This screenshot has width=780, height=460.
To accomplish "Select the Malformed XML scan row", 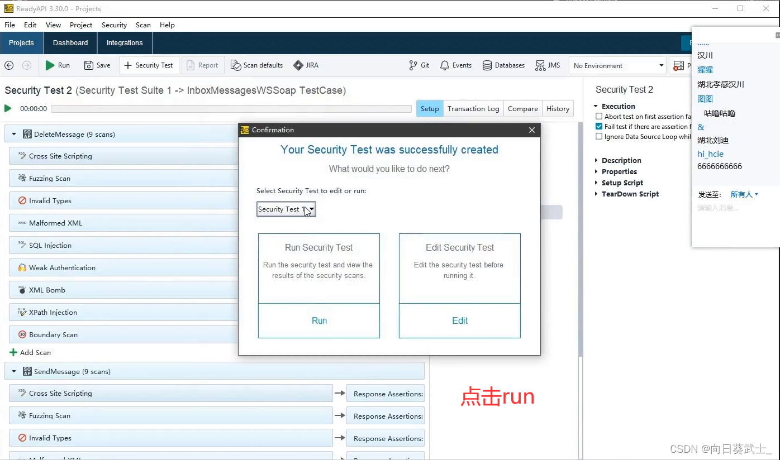I will [x=123, y=223].
